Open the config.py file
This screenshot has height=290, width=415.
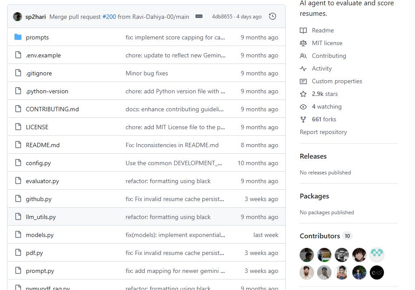click(38, 163)
